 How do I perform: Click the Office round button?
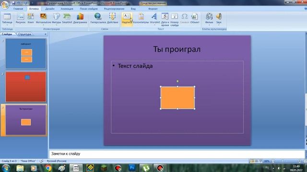(x=5, y=5)
